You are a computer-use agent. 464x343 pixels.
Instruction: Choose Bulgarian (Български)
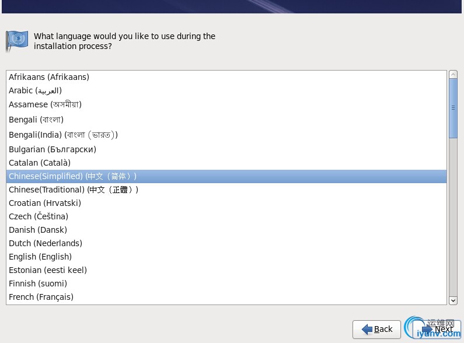click(226, 149)
